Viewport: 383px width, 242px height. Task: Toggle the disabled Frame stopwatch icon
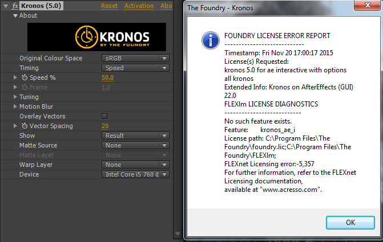tap(25, 87)
